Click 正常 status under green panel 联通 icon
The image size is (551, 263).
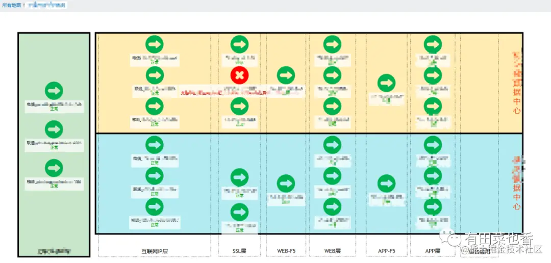point(54,148)
